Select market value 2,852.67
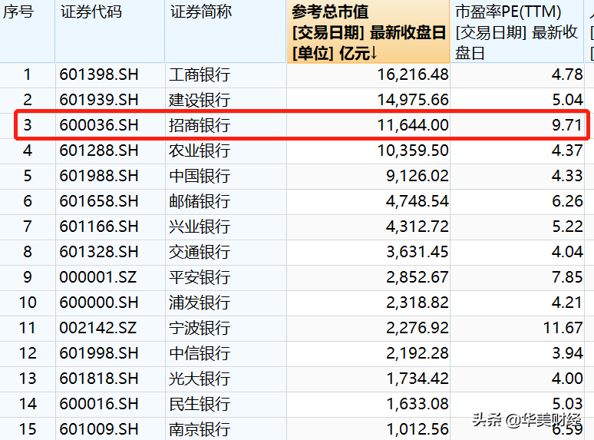Screen dimensions: 594x440 pyautogui.click(x=417, y=277)
